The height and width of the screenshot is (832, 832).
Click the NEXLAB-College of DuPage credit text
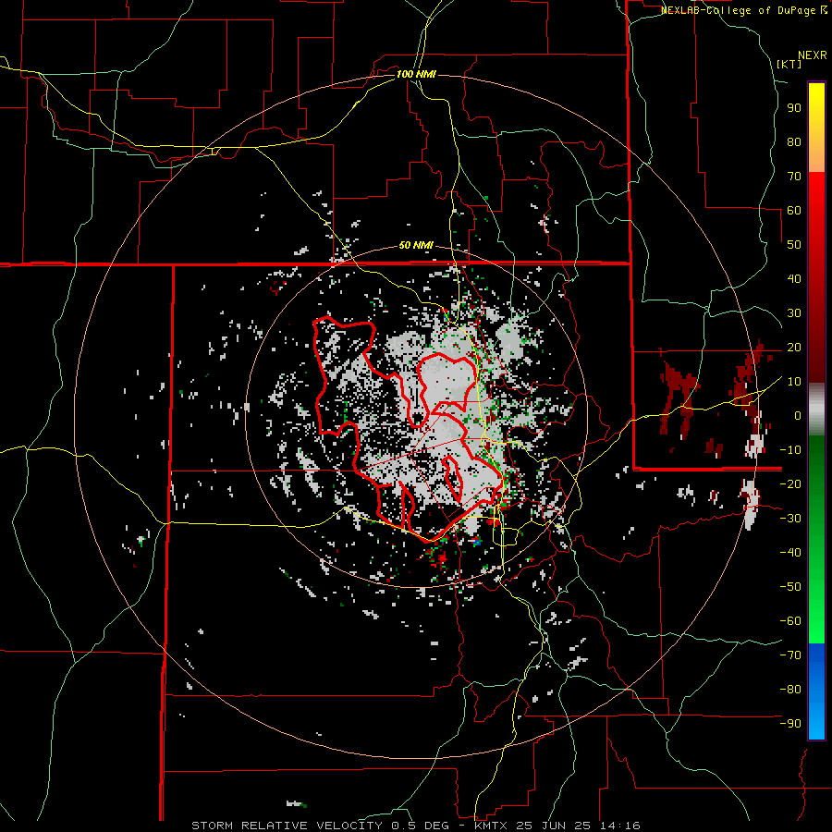743,10
